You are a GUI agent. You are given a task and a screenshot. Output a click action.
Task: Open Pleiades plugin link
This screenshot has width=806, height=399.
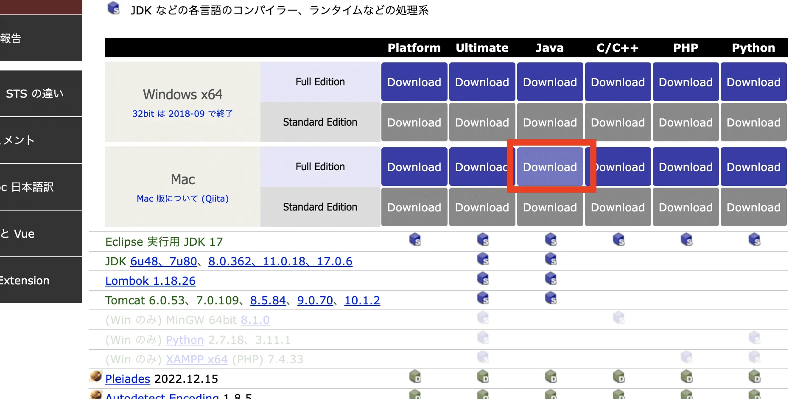pos(128,379)
